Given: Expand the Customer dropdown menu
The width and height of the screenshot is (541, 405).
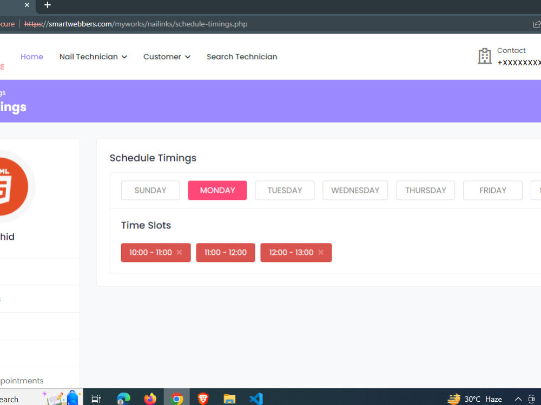Looking at the screenshot, I should tap(167, 57).
